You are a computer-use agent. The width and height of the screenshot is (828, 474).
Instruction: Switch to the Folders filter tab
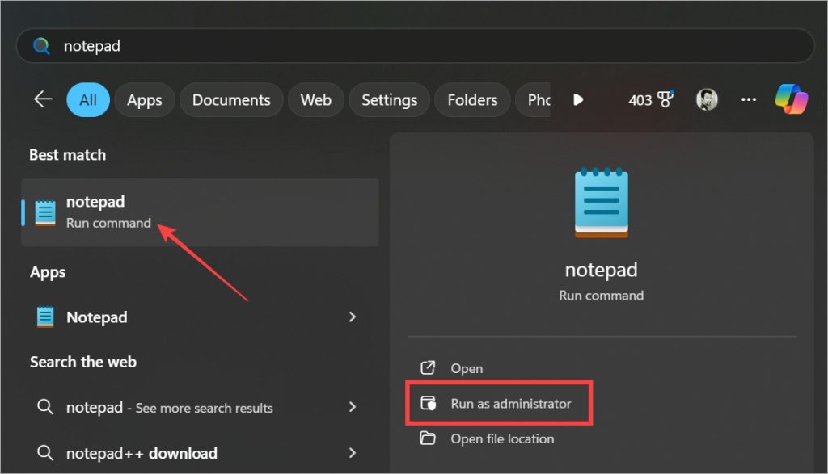472,99
